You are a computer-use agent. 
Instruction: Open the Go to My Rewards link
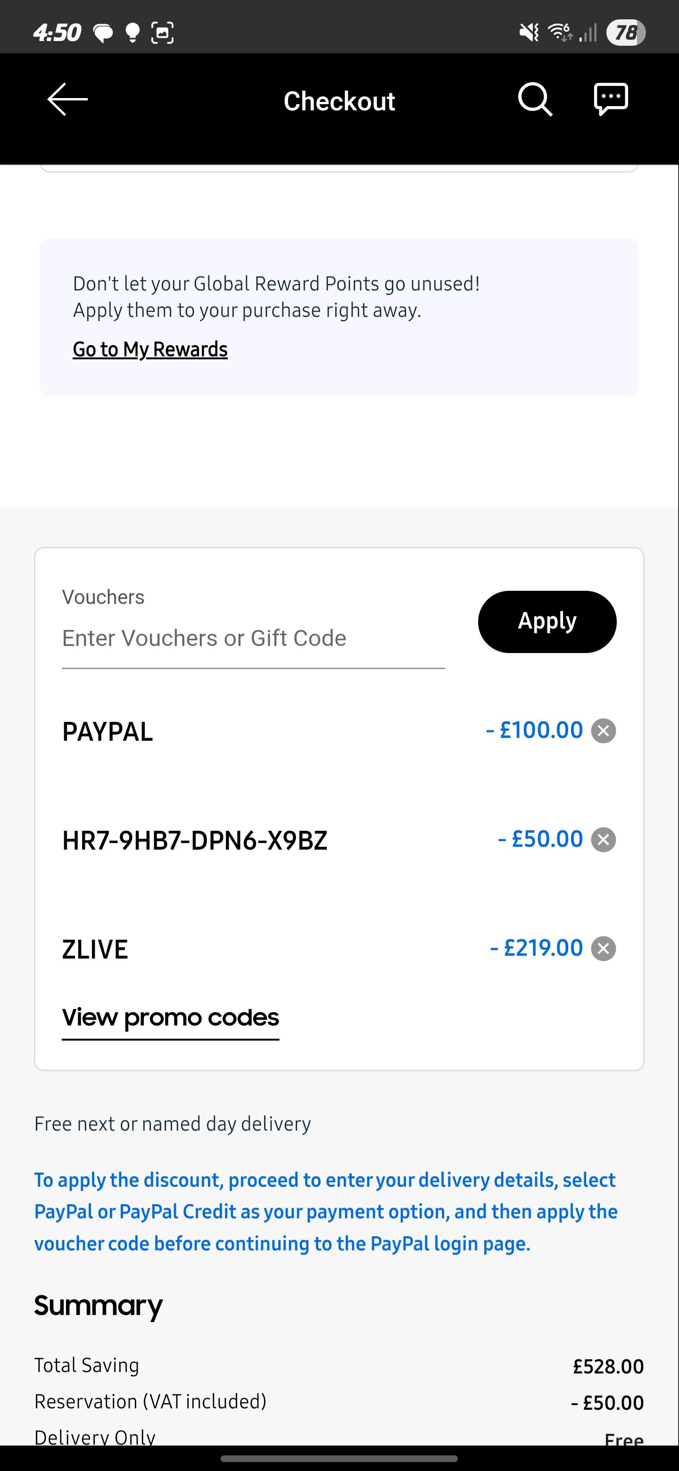point(150,349)
